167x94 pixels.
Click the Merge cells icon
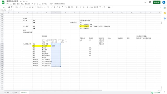click(x=72, y=7)
